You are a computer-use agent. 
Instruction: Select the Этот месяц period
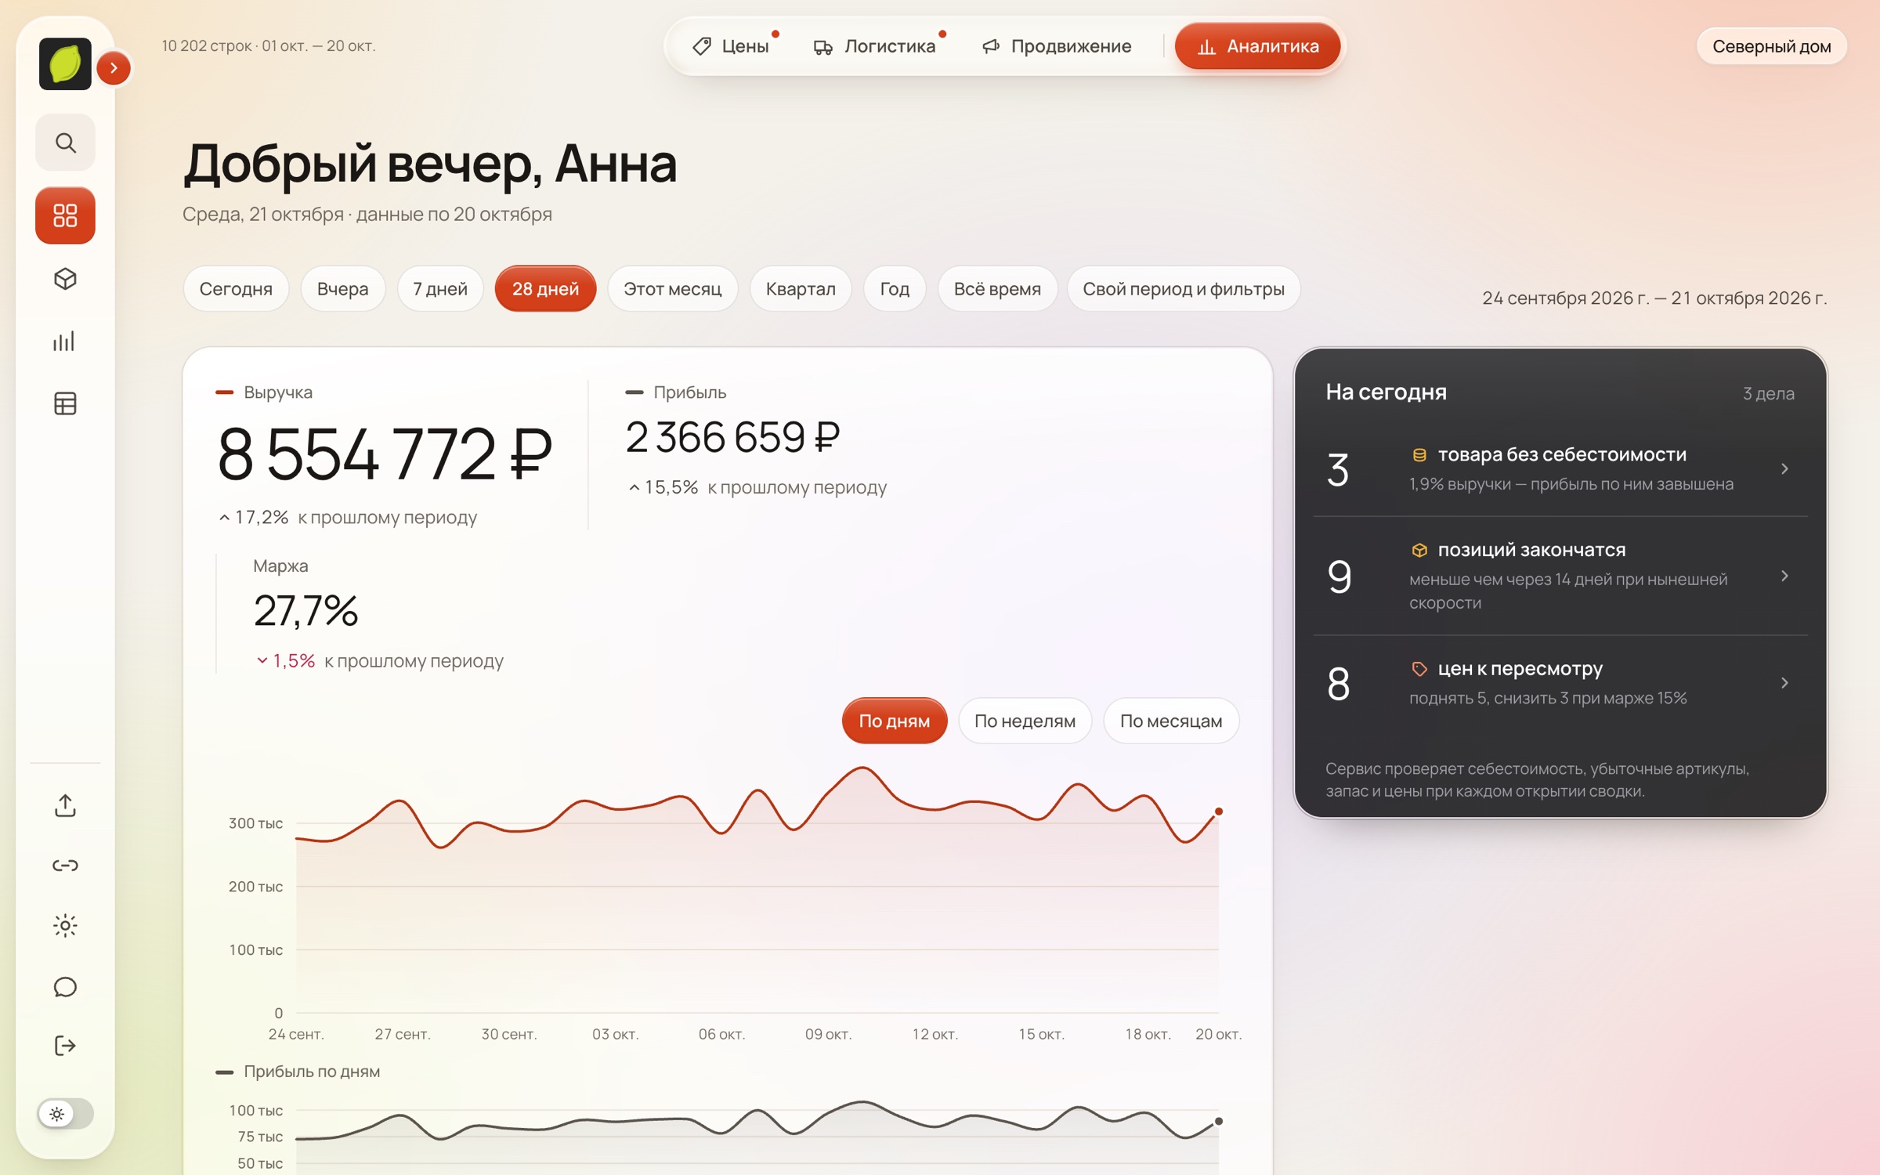coord(672,289)
